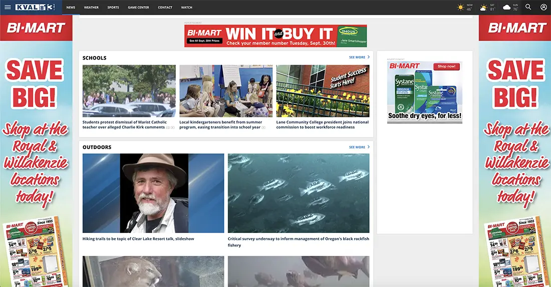Click 'See All Sept. 30th Prizes' button
Image resolution: width=551 pixels, height=287 pixels.
point(204,41)
